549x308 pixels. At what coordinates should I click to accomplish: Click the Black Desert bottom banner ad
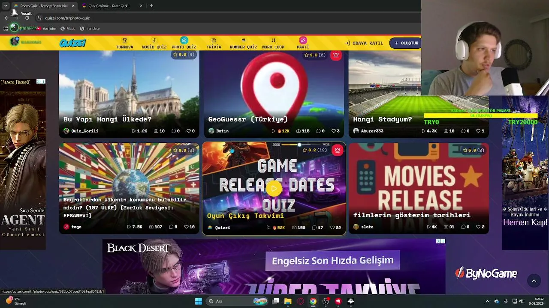coord(274,267)
